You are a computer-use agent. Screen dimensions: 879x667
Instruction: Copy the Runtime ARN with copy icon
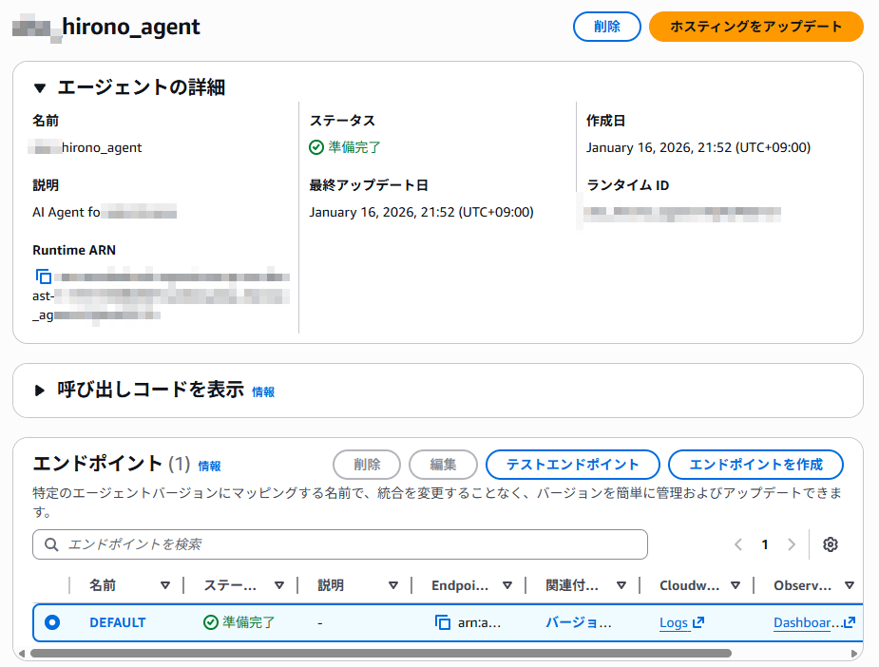click(x=43, y=277)
